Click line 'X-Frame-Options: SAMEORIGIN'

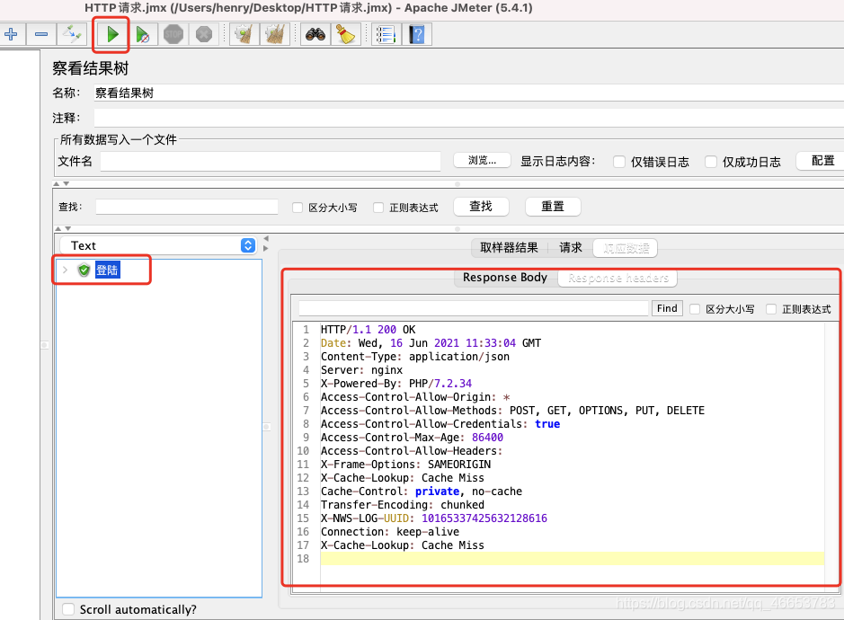click(x=406, y=464)
